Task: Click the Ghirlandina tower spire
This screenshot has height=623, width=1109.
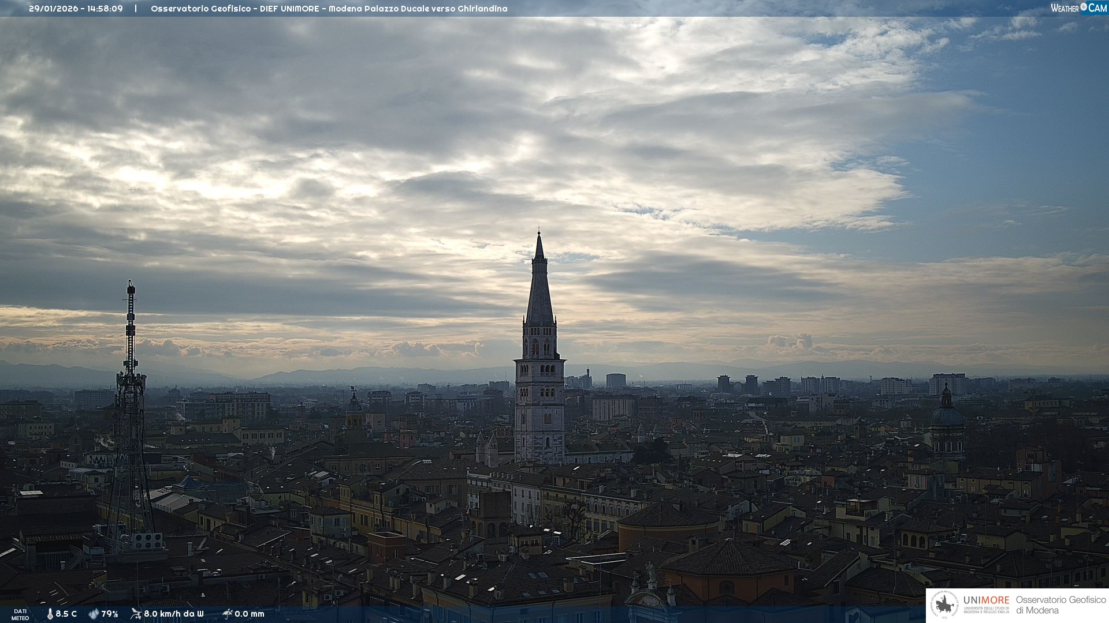Action: (x=539, y=288)
